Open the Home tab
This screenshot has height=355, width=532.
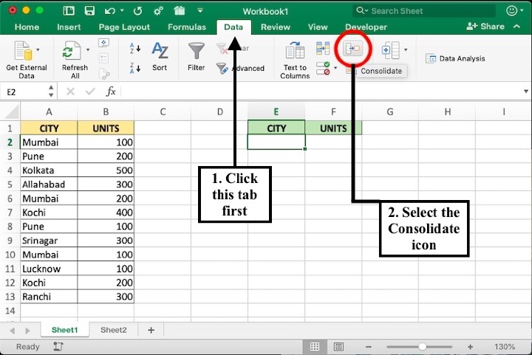click(27, 27)
